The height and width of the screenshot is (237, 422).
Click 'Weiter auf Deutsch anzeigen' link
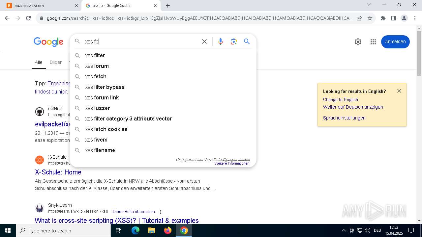[353, 107]
